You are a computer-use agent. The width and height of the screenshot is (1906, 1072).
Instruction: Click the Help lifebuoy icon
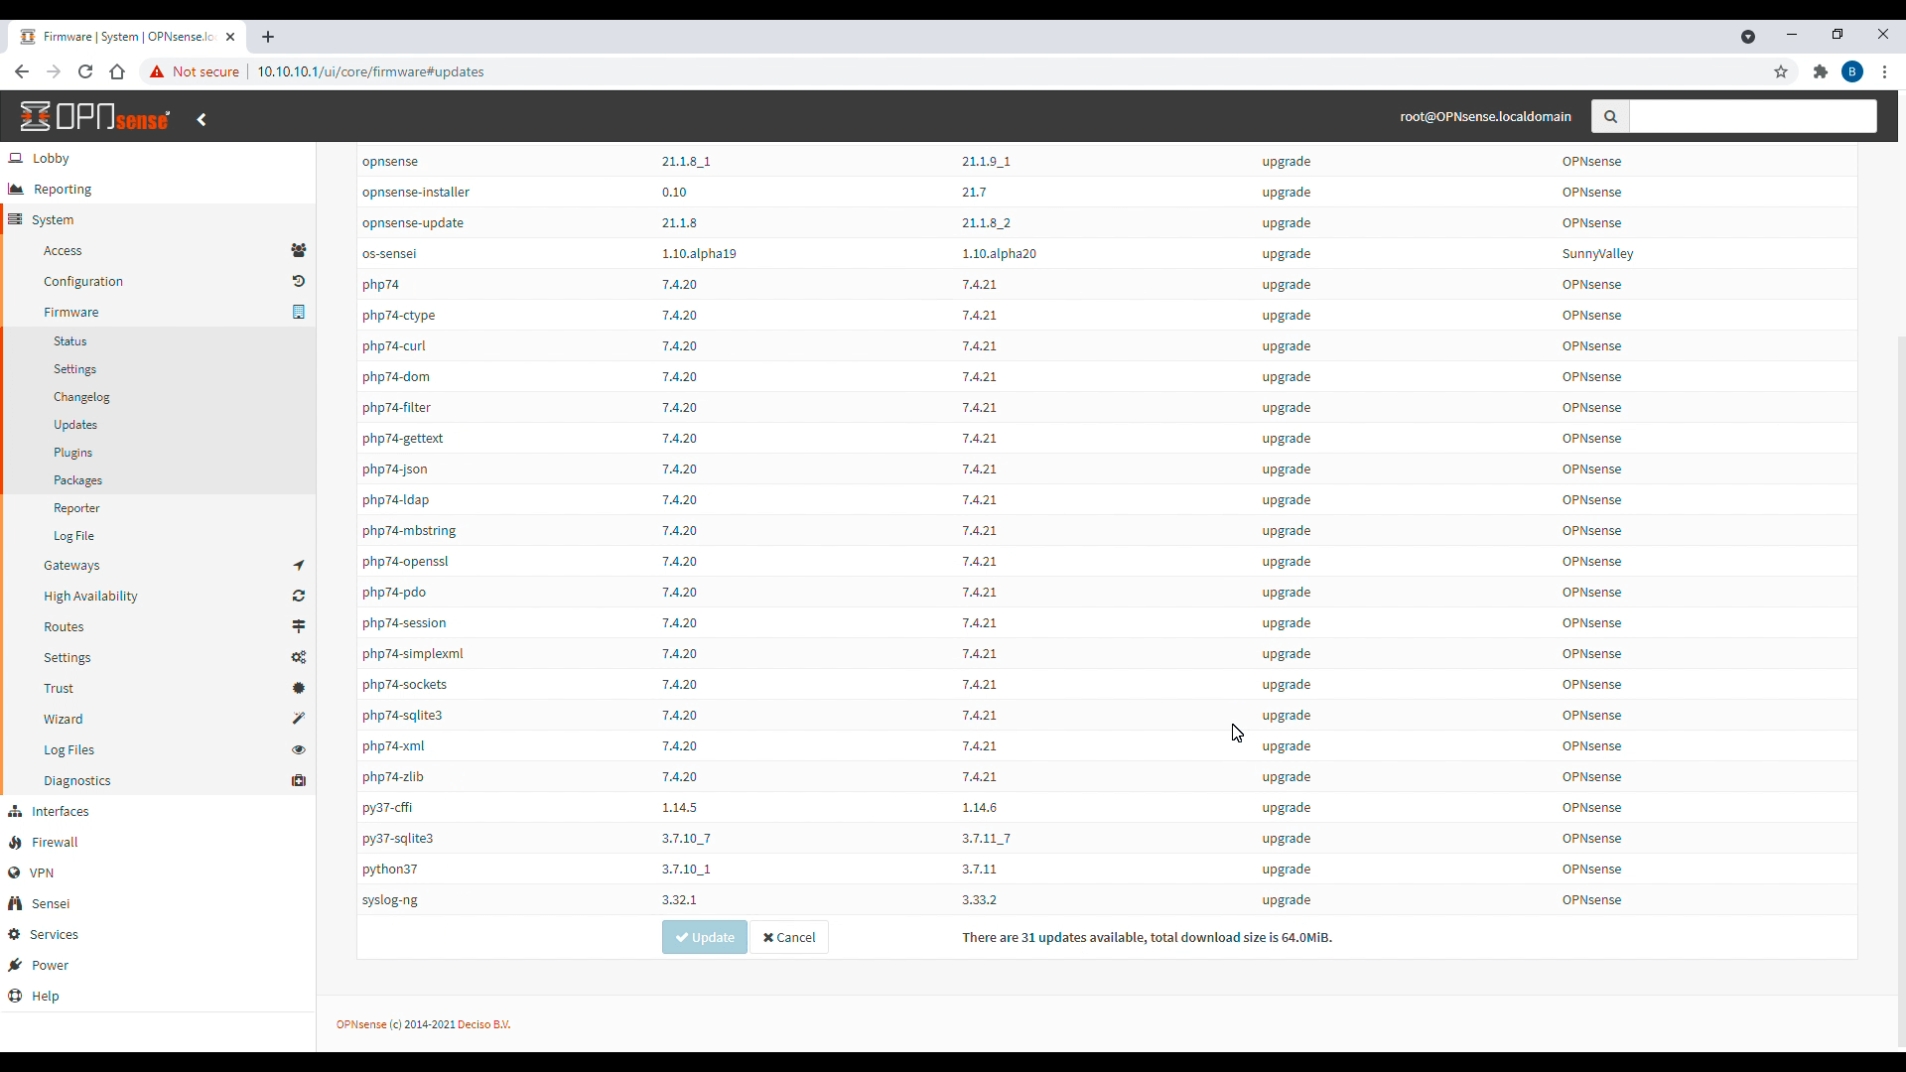point(15,996)
